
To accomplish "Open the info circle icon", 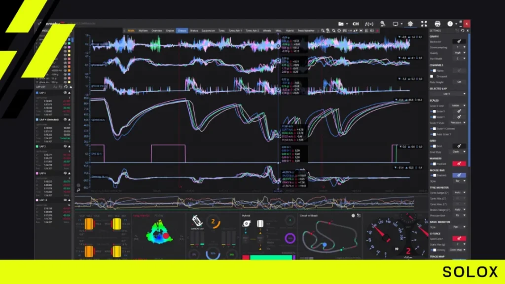I will tap(450, 24).
